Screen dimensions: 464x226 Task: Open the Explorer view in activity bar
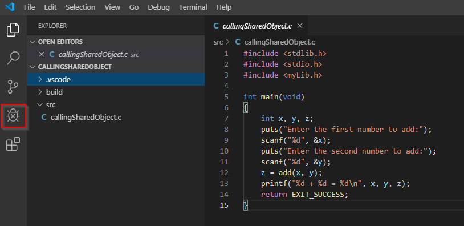(x=13, y=29)
